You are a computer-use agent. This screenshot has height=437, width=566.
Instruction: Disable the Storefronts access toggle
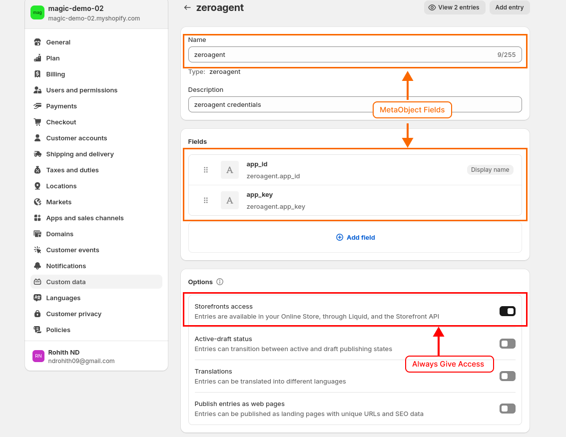(x=508, y=311)
